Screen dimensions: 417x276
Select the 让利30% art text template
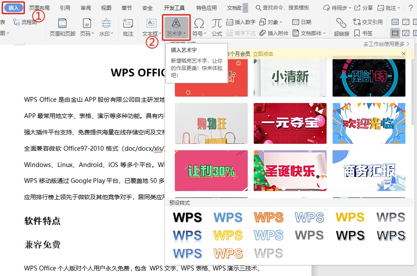click(x=211, y=170)
